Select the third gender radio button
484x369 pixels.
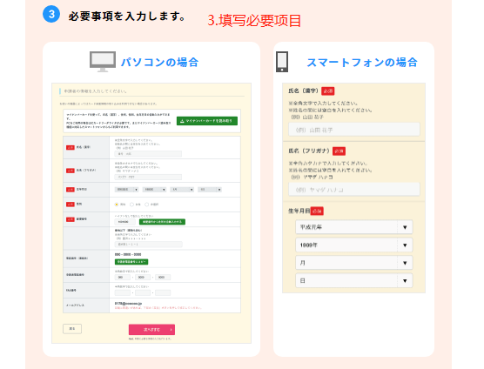147,205
